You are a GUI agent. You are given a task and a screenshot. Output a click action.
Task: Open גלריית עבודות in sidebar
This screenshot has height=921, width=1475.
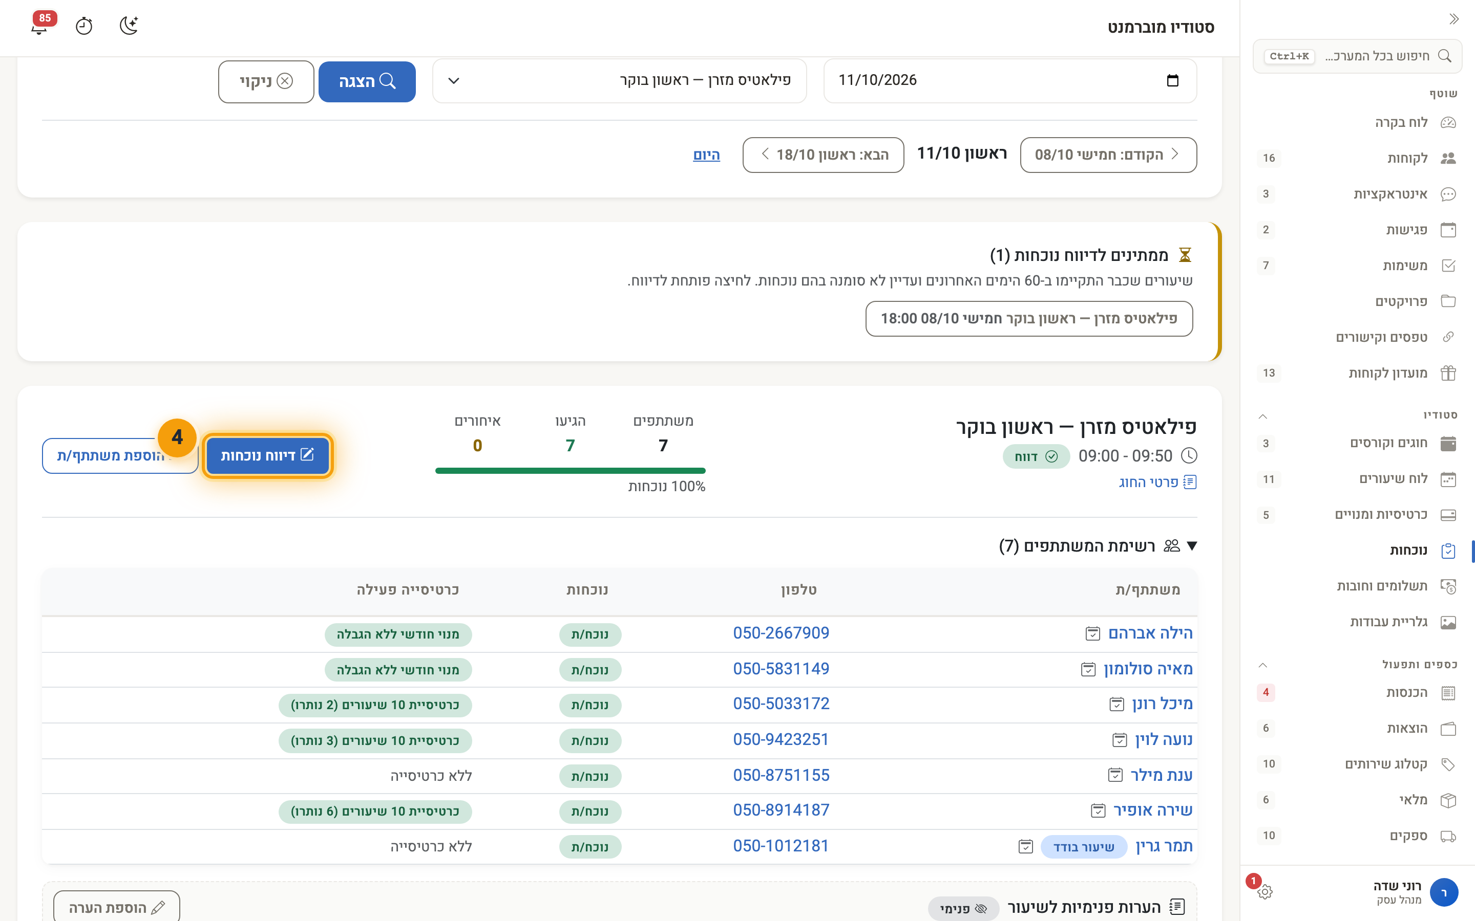(x=1357, y=622)
